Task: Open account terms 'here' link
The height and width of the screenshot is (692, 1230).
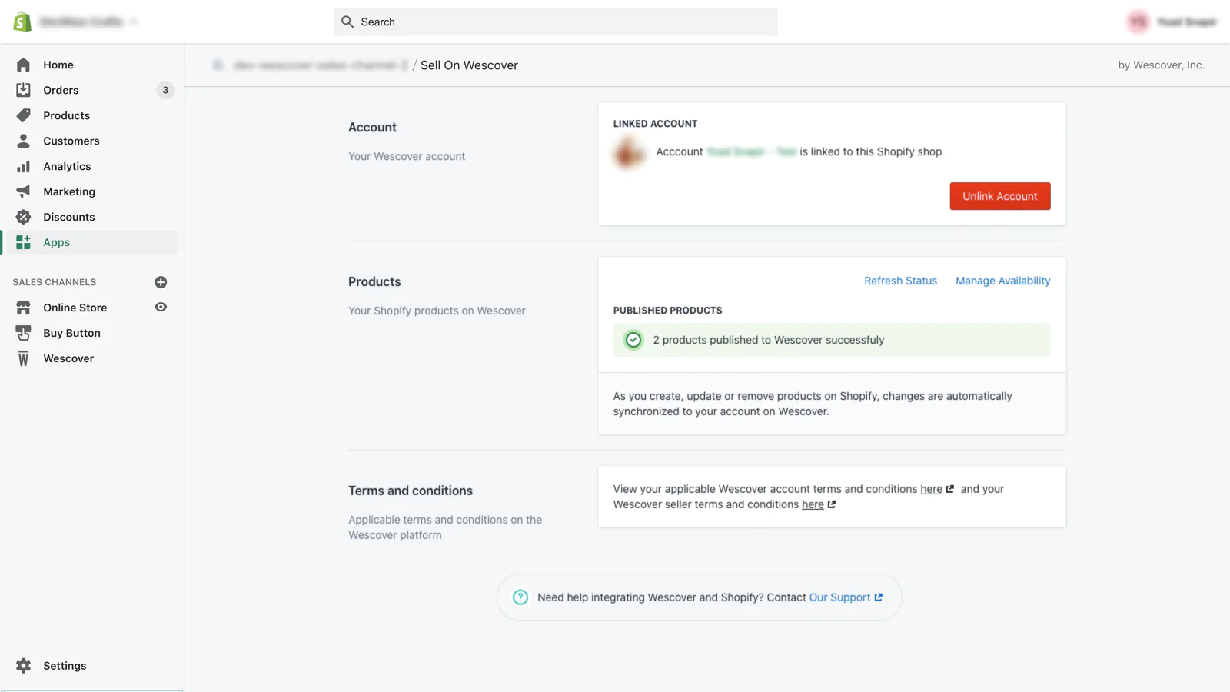Action: click(x=931, y=489)
